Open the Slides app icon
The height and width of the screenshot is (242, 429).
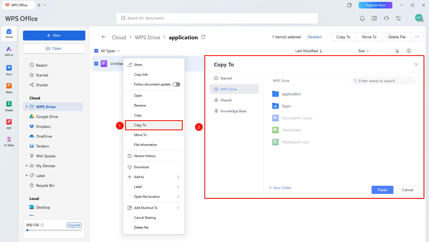pos(9,88)
